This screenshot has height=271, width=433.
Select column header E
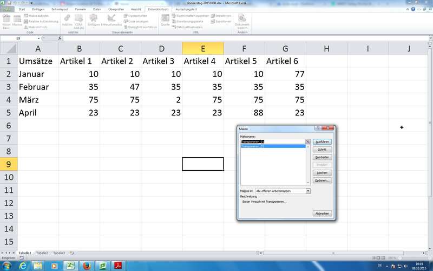click(x=203, y=49)
